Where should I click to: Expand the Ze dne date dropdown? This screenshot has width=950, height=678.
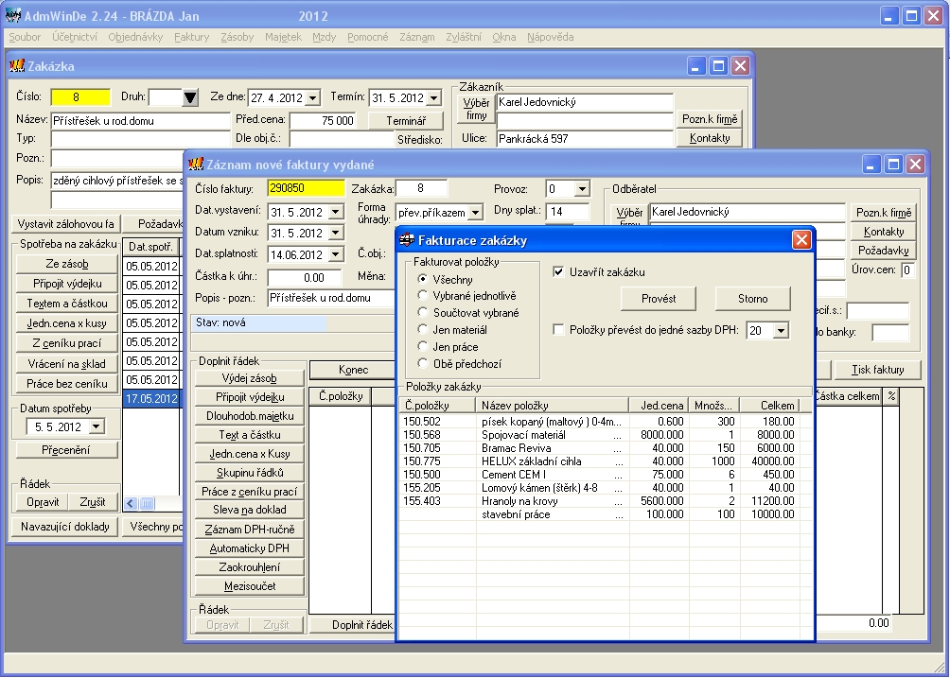(x=312, y=97)
